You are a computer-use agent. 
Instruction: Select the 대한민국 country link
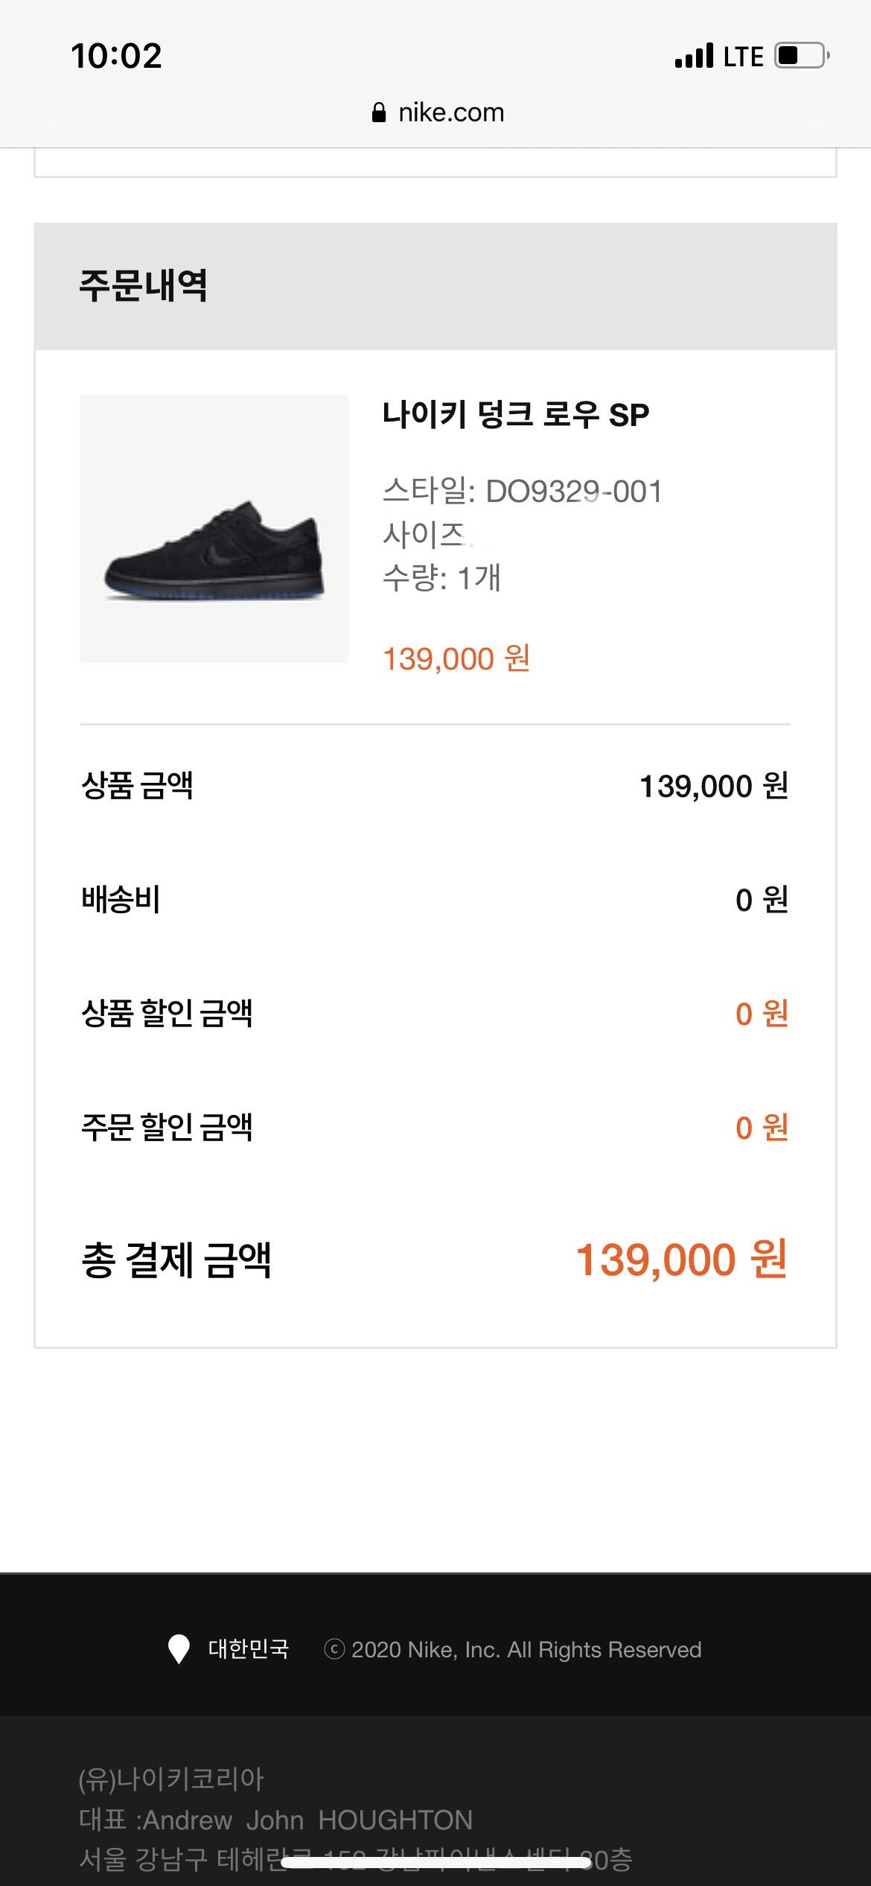coord(248,1649)
